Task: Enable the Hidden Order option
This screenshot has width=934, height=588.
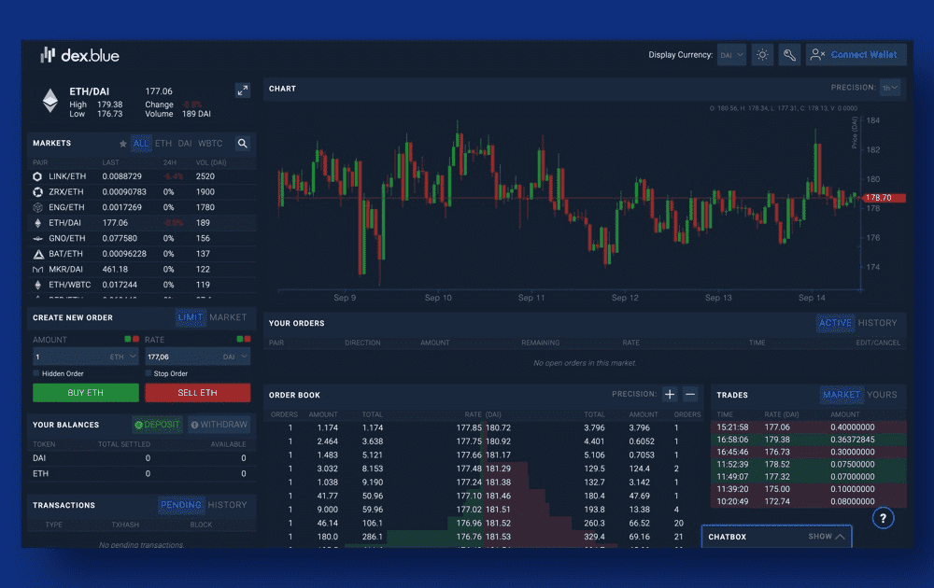Action: [x=35, y=372]
